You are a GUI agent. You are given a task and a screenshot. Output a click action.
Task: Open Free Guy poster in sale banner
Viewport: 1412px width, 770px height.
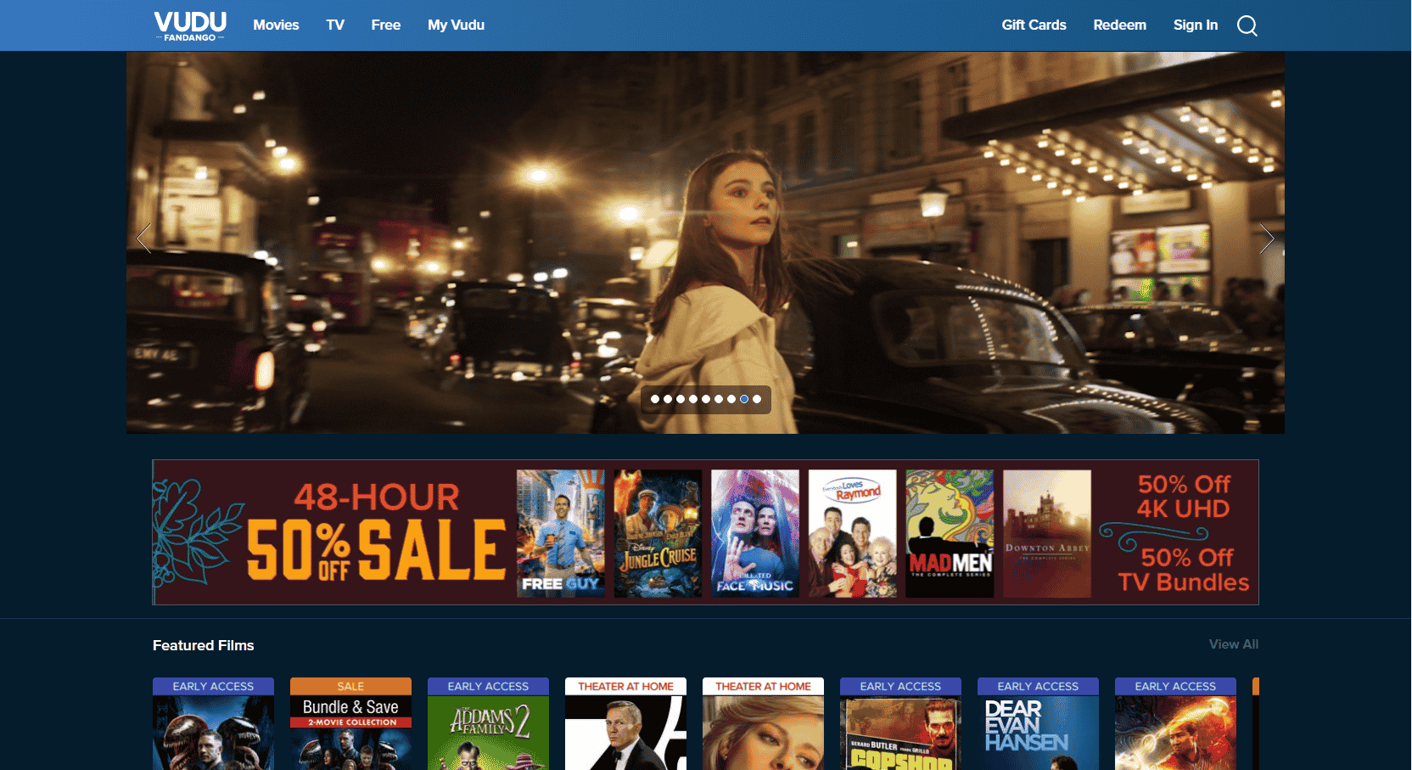[x=561, y=533]
